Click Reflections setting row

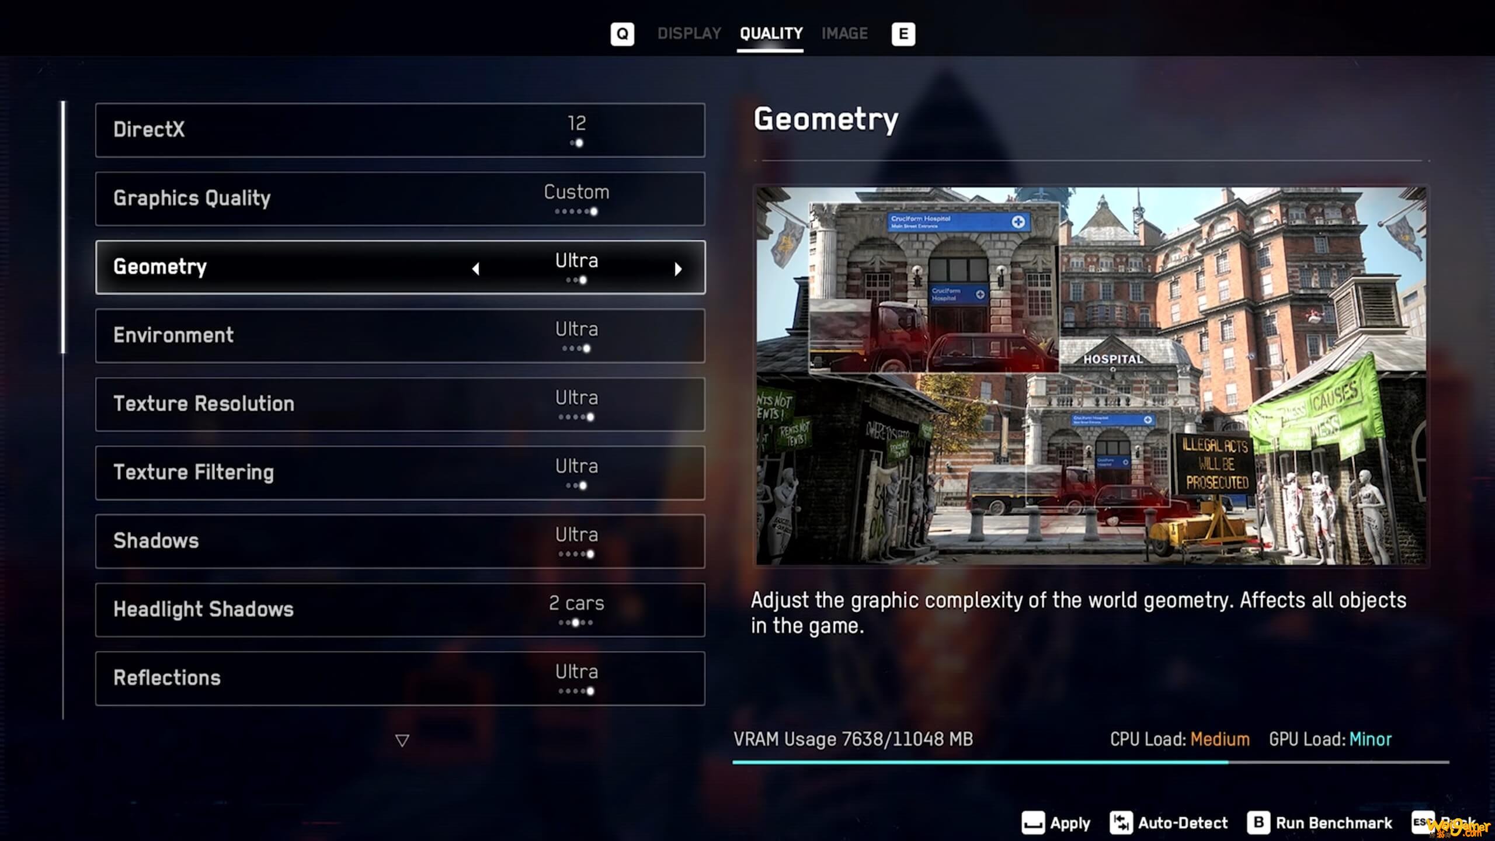click(399, 677)
